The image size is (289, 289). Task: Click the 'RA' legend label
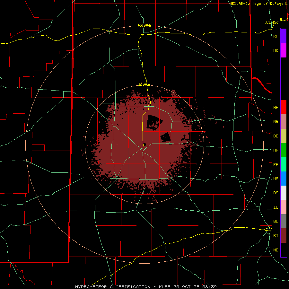pyautogui.click(x=276, y=165)
